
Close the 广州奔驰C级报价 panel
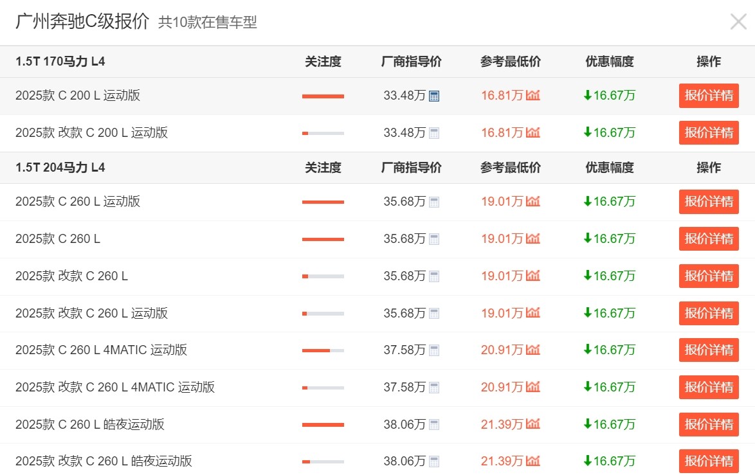click(738, 22)
